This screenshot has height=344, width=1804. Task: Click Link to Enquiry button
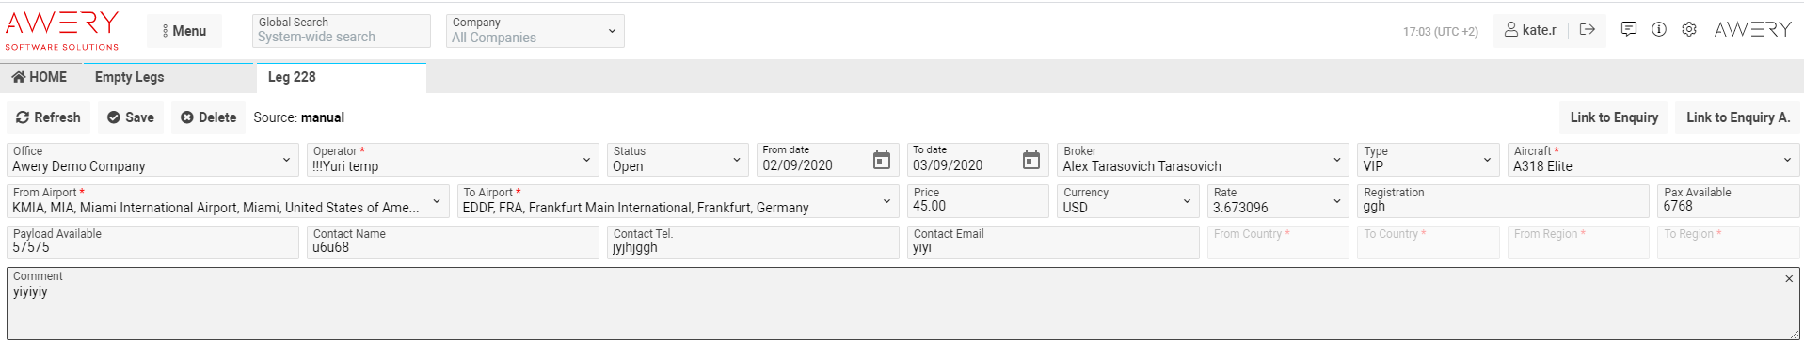(x=1614, y=117)
